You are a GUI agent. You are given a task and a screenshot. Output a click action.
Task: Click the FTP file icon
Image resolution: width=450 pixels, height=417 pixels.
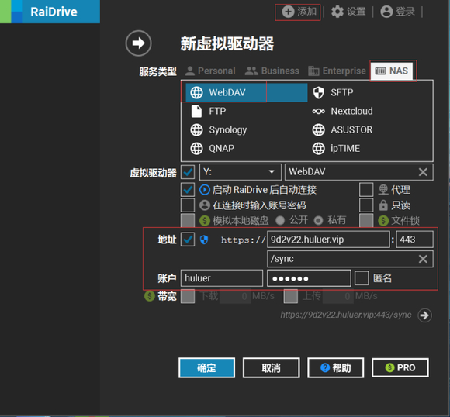[196, 112]
